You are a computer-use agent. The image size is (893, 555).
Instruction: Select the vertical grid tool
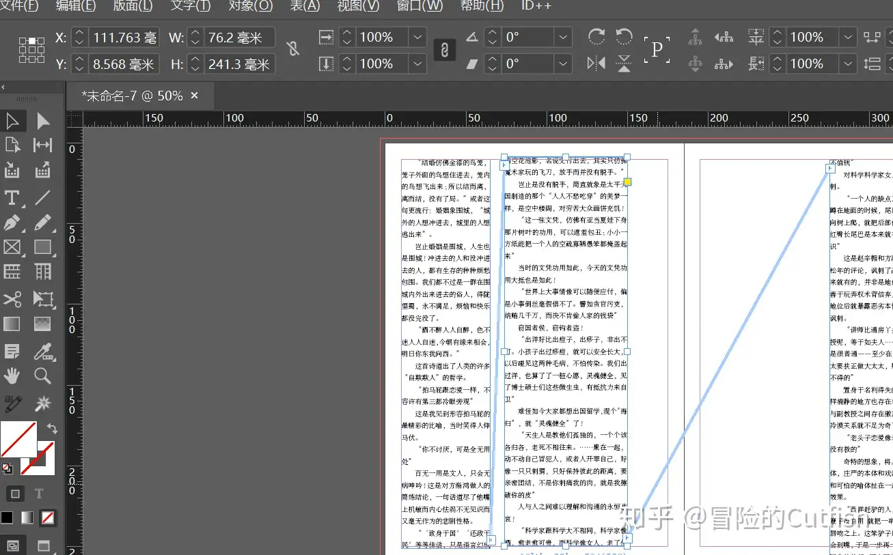click(43, 272)
